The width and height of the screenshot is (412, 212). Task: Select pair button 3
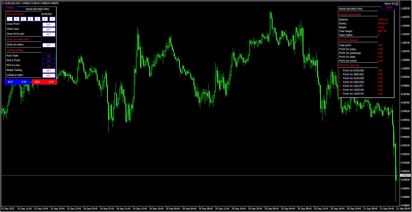(23, 19)
